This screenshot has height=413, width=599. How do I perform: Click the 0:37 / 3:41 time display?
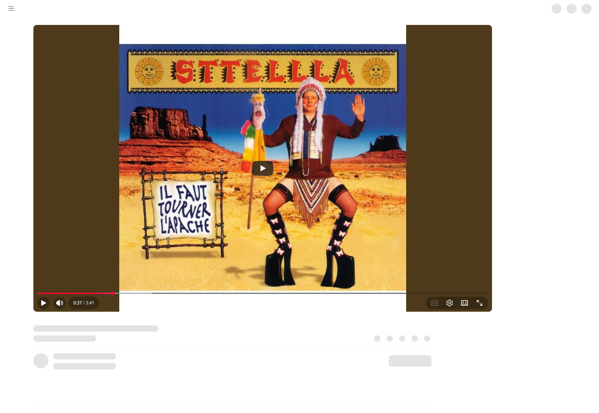coord(84,303)
